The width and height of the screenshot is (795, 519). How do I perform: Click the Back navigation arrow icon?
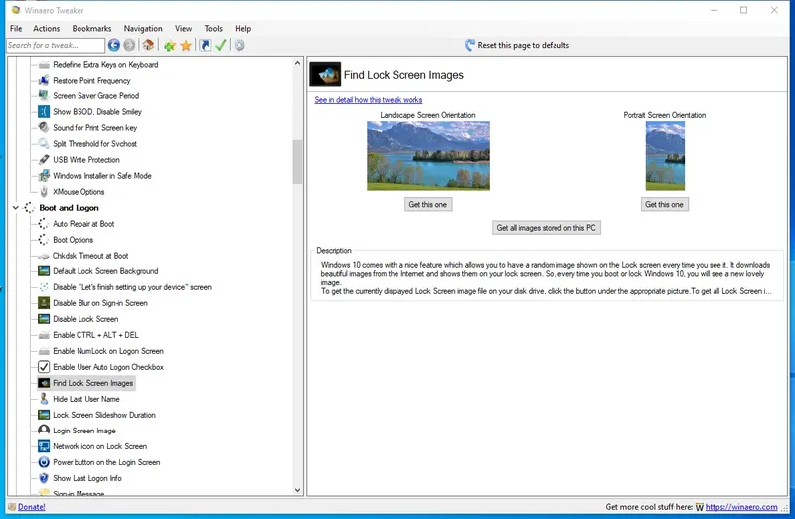114,45
